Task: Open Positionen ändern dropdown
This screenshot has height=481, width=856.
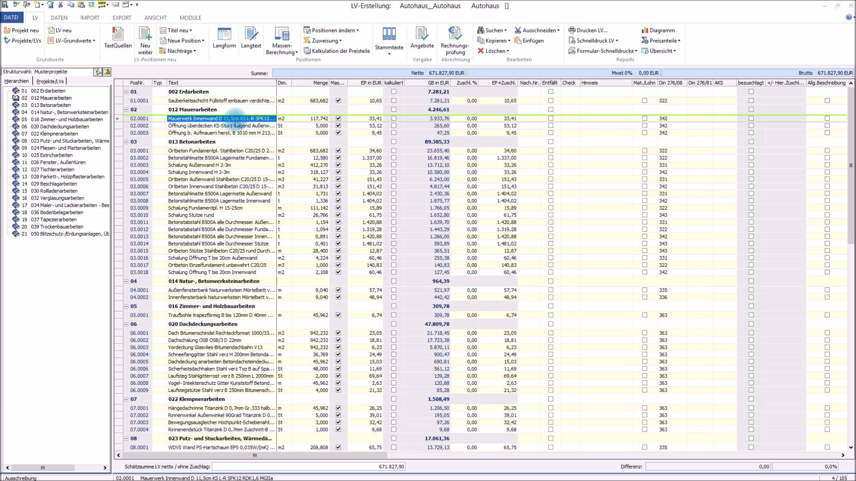Action: [x=331, y=30]
